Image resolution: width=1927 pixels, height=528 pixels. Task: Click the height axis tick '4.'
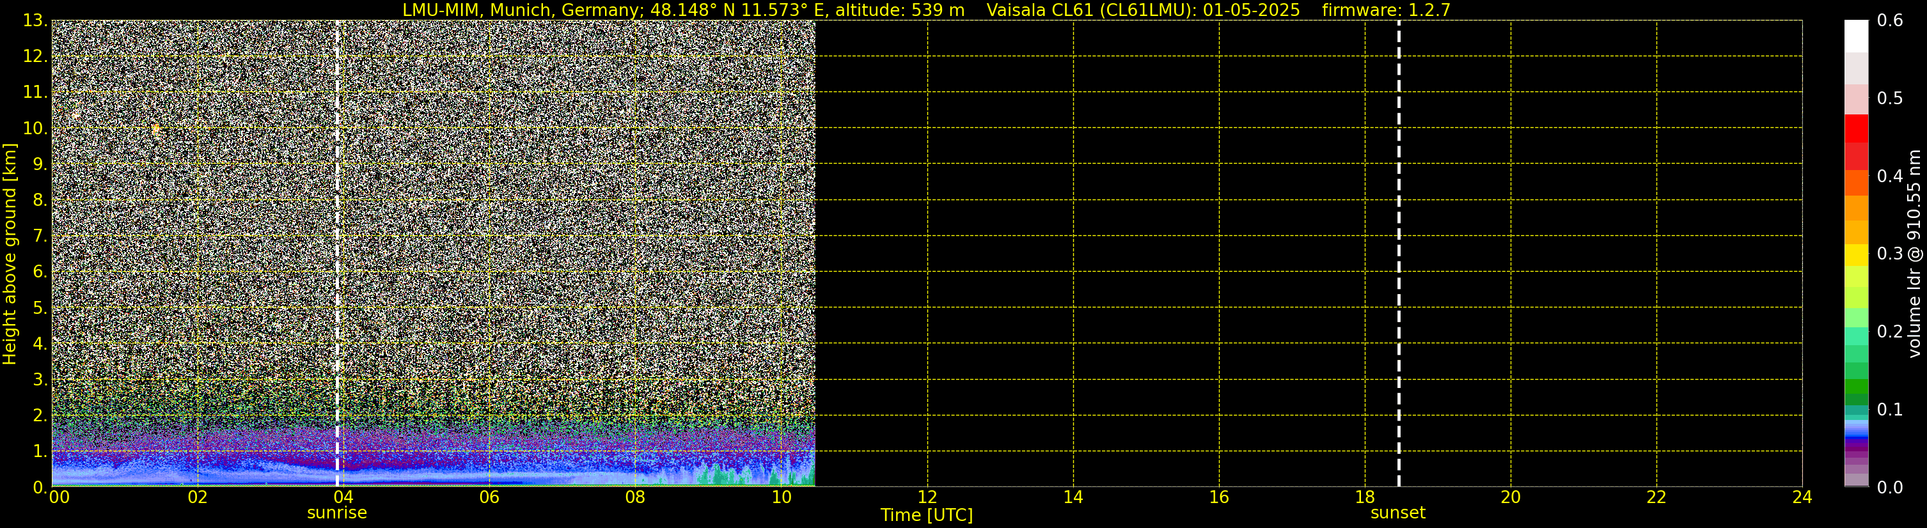click(x=40, y=343)
